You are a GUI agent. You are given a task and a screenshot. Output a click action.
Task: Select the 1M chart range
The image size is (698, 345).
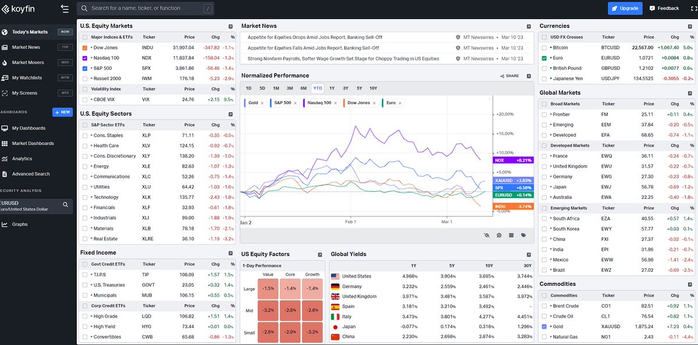(x=276, y=88)
